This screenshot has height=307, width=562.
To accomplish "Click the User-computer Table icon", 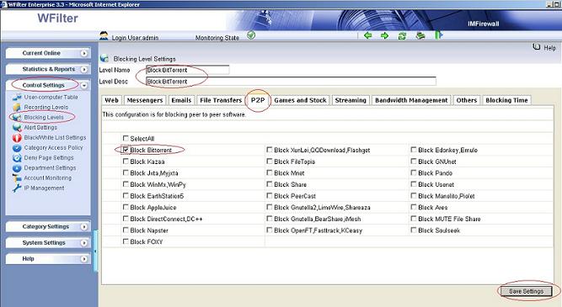I will pyautogui.click(x=17, y=97).
